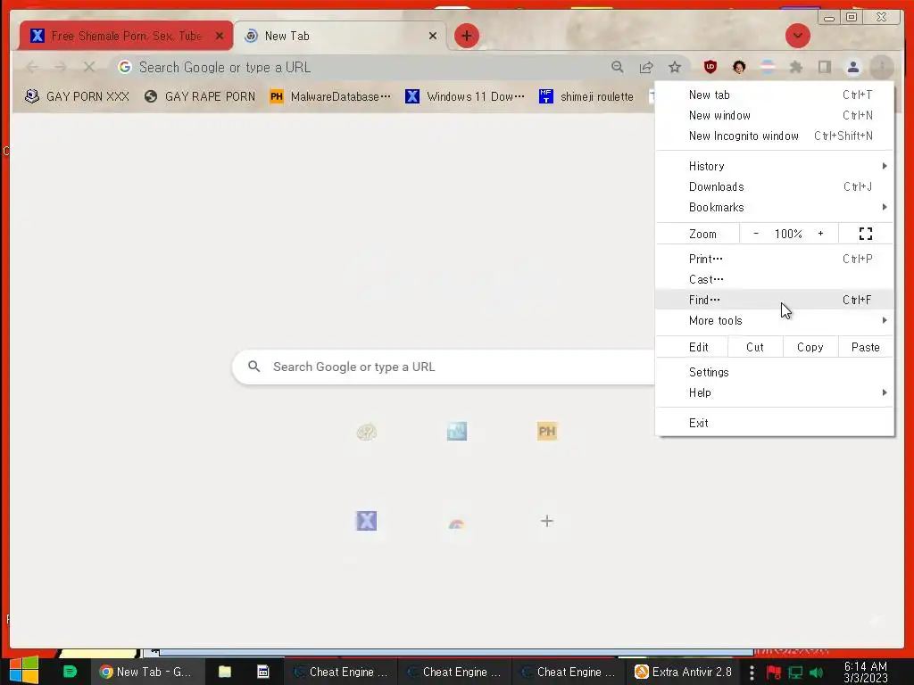Image resolution: width=914 pixels, height=685 pixels.
Task: Expand the More tools submenu
Action: pyautogui.click(x=775, y=320)
